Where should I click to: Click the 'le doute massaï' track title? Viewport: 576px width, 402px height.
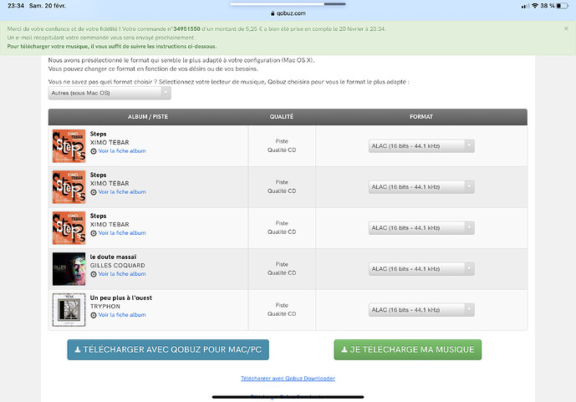pyautogui.click(x=113, y=257)
